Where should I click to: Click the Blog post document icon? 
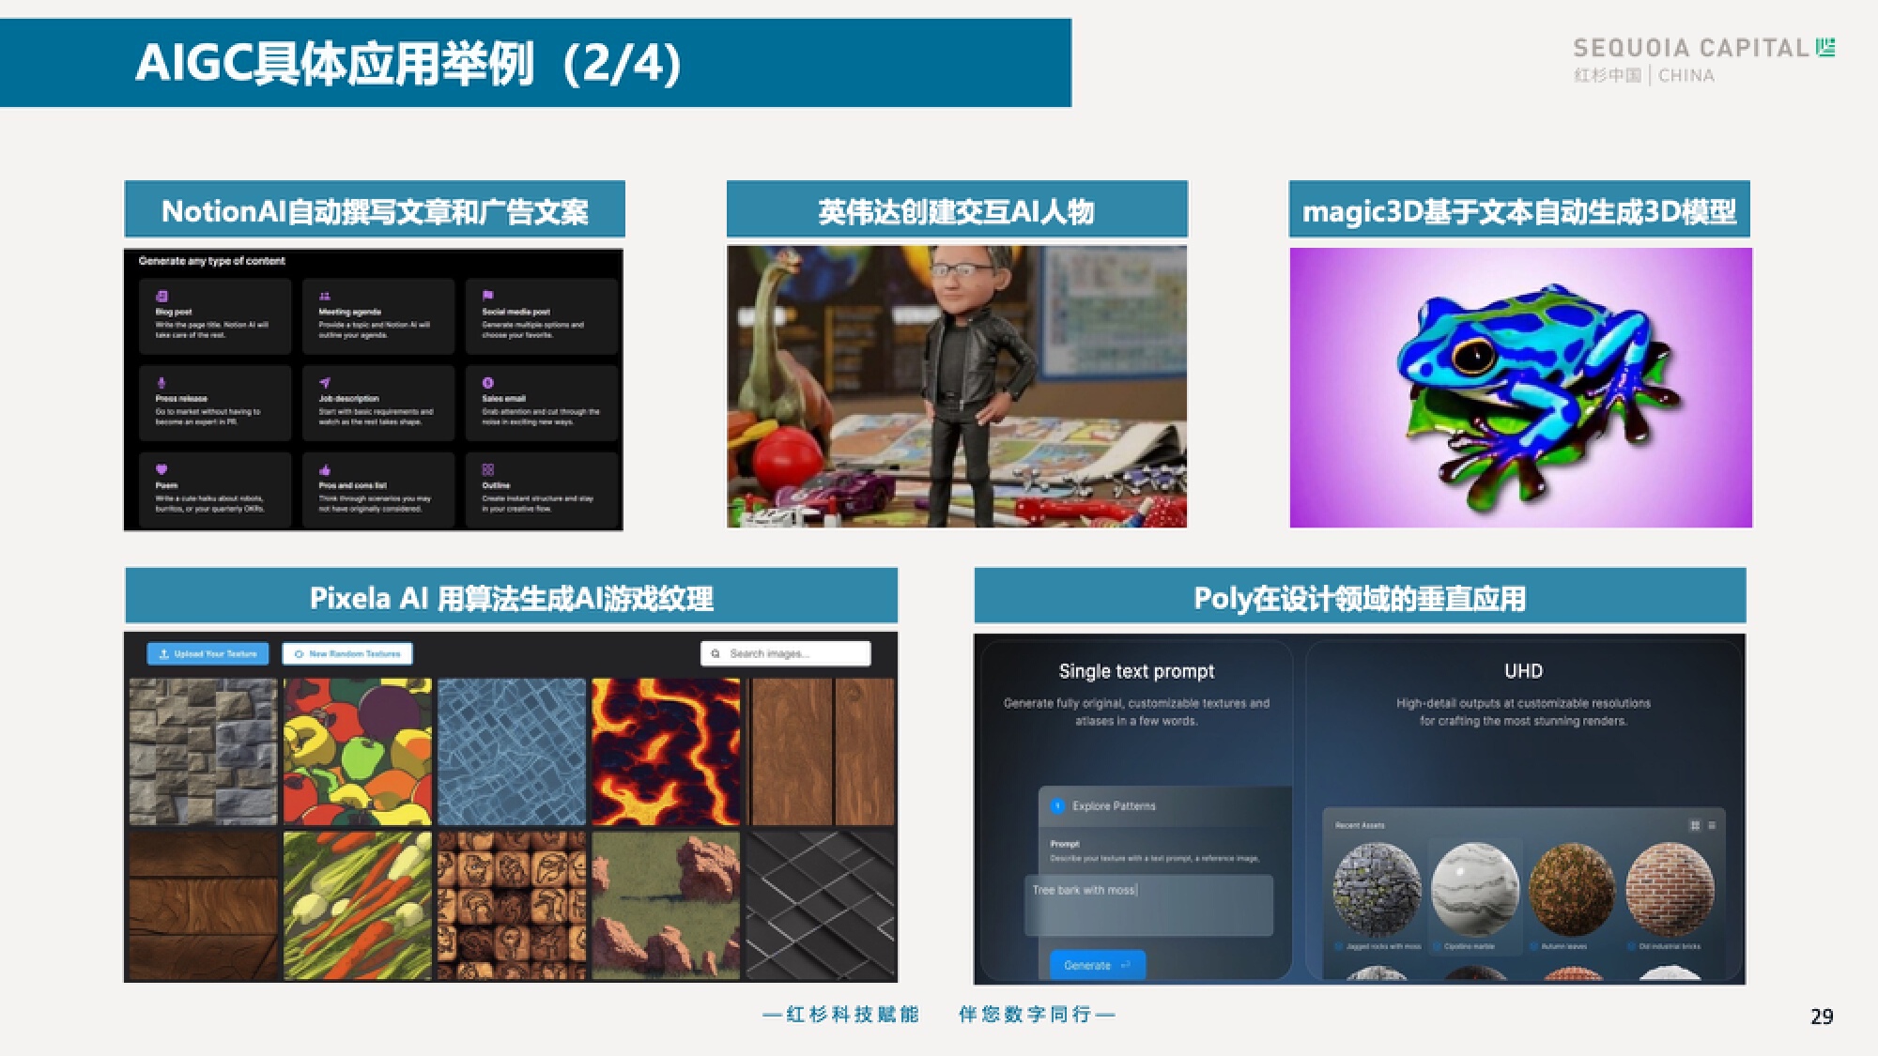162,297
